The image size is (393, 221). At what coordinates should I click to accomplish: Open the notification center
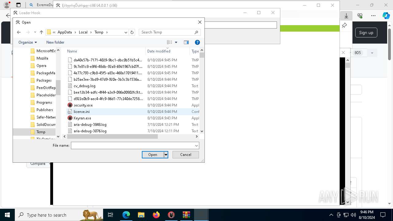pos(383,215)
